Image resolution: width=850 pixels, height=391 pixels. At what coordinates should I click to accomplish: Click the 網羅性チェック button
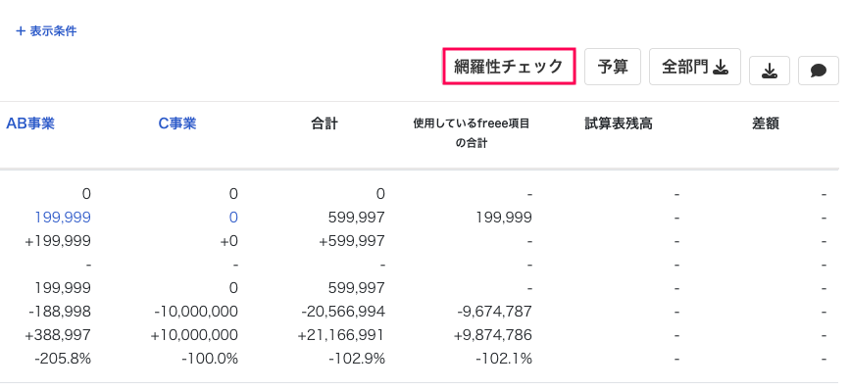509,67
